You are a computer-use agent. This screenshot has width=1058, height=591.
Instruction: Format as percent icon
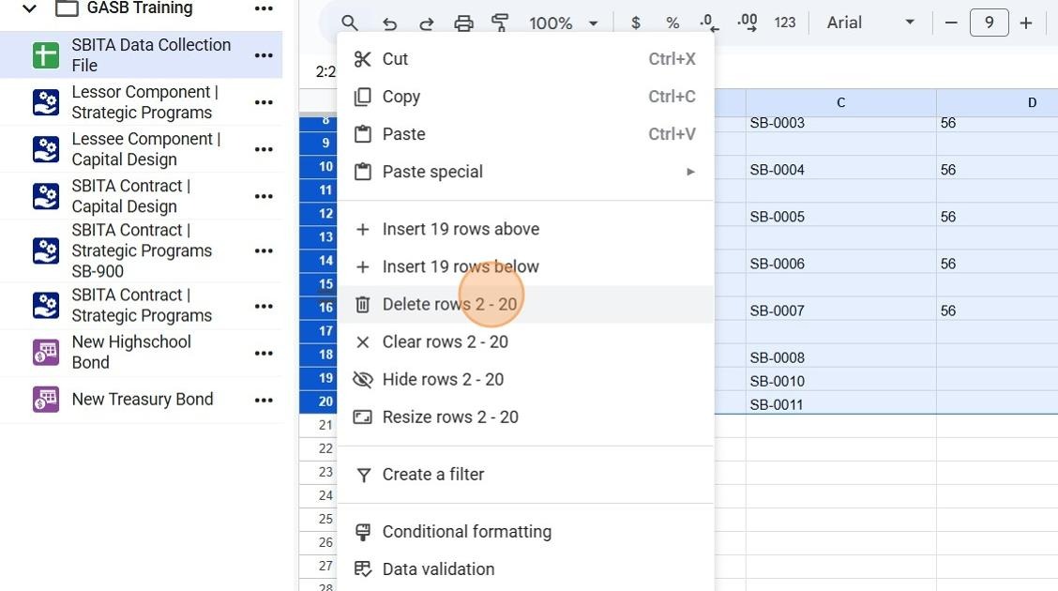(673, 23)
